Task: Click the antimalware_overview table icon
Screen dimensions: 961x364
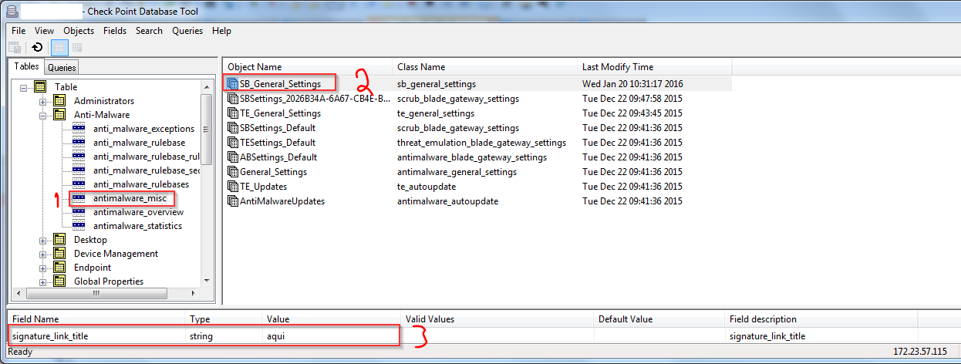Action: (79, 212)
